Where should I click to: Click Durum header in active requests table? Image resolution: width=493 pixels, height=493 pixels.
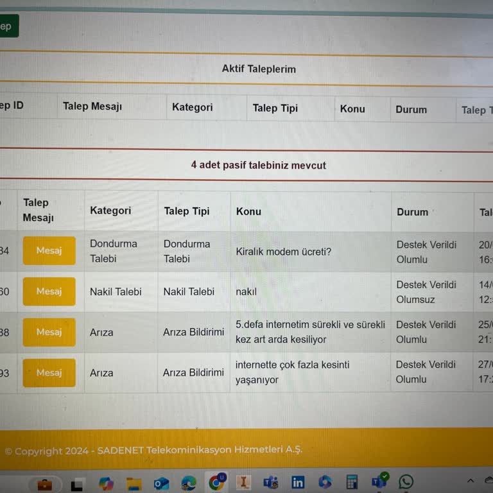click(411, 109)
